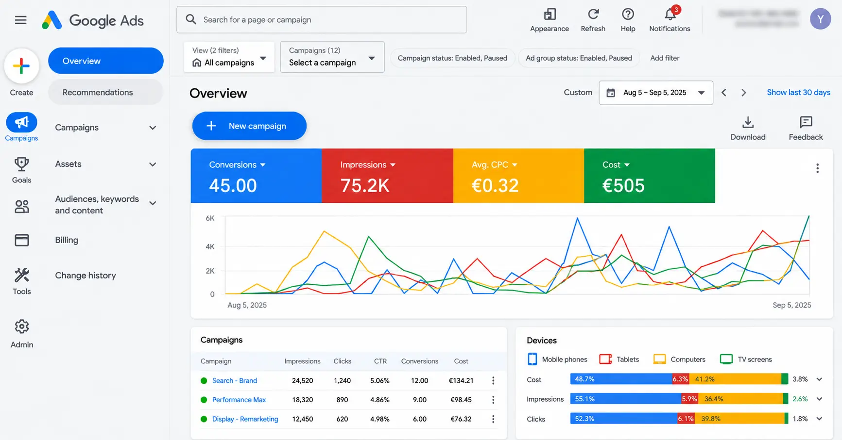Screen dimensions: 842x440
Task: Expand the Devices Clicks row
Action: click(819, 419)
